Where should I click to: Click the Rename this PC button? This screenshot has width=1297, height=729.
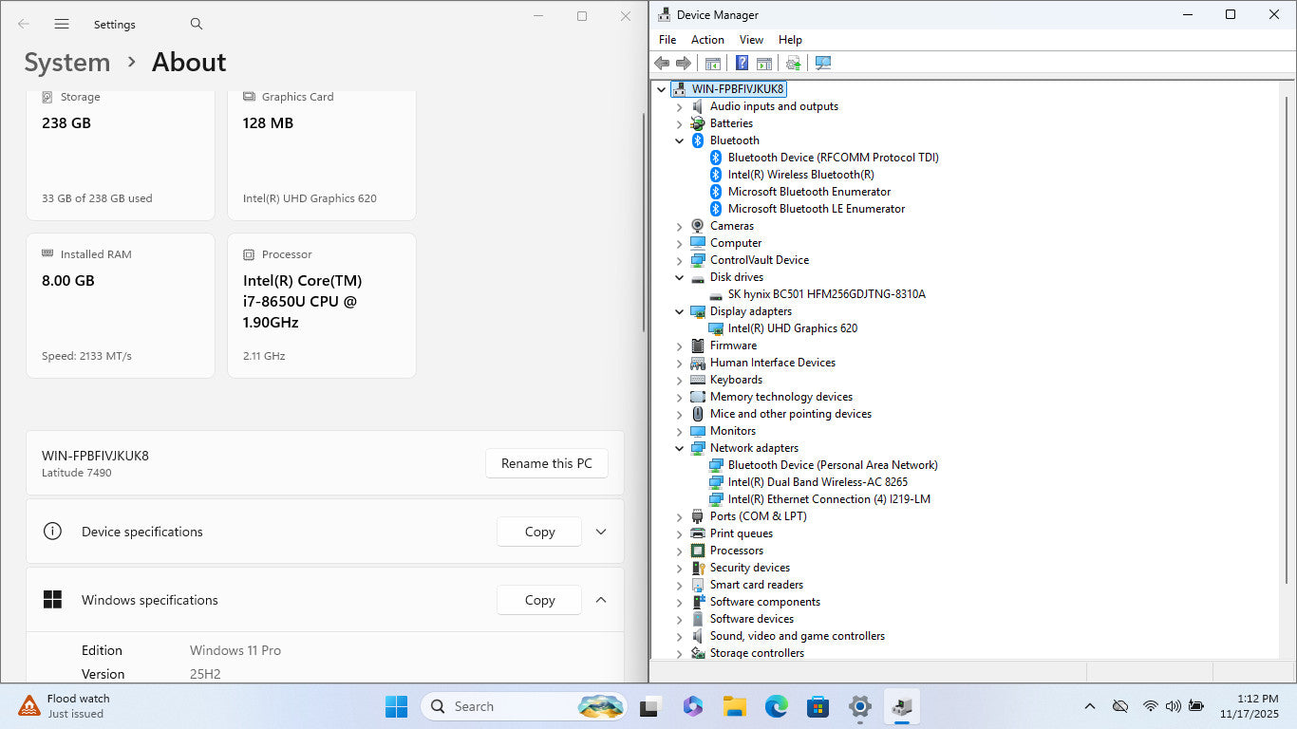(x=546, y=463)
